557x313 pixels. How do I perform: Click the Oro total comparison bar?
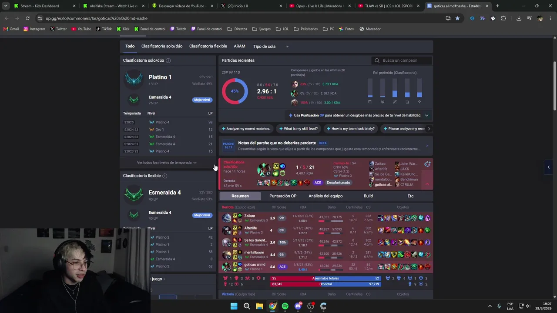pos(325,284)
